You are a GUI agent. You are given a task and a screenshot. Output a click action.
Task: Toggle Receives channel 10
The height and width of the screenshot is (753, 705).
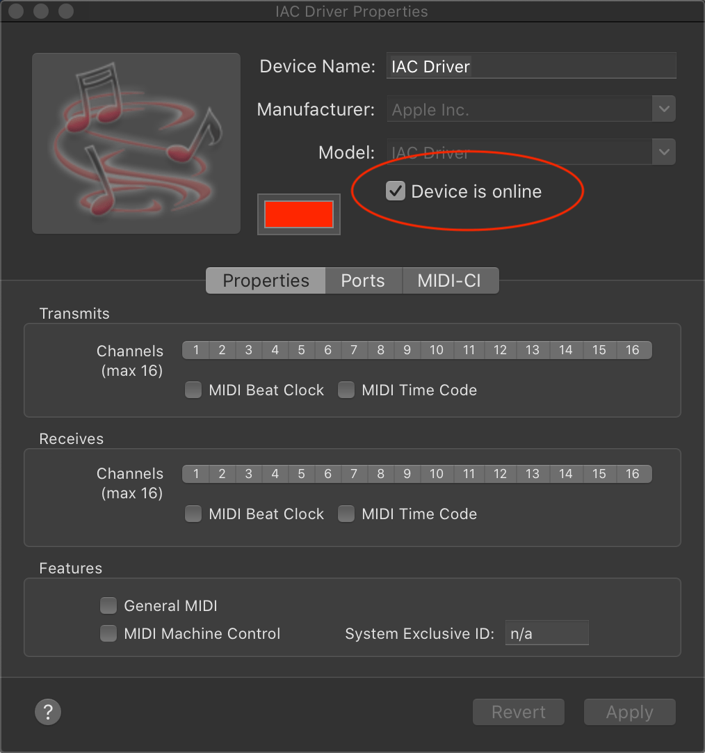pyautogui.click(x=436, y=474)
